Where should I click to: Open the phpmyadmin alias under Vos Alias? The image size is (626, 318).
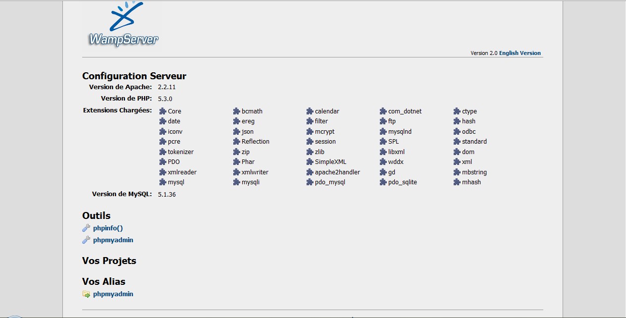pyautogui.click(x=113, y=294)
